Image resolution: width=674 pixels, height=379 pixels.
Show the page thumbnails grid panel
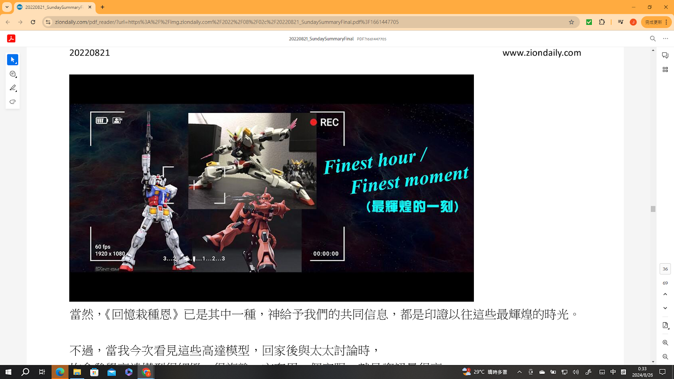[665, 69]
